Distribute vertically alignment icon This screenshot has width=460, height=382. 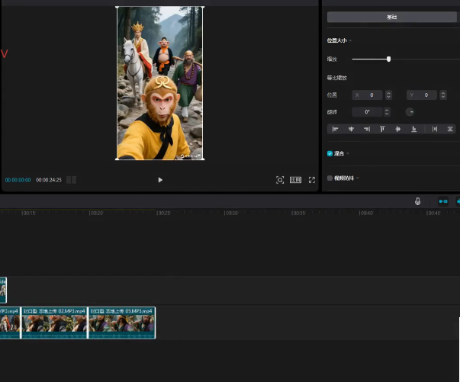coord(450,129)
